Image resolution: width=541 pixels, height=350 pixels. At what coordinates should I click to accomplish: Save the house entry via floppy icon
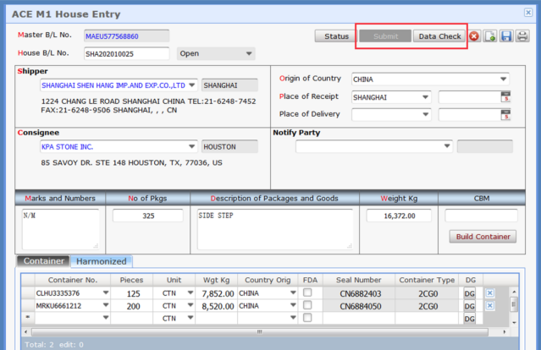click(506, 36)
